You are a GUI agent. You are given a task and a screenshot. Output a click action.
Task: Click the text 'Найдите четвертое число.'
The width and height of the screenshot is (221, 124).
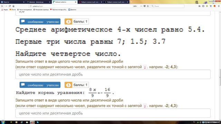tap(68, 54)
